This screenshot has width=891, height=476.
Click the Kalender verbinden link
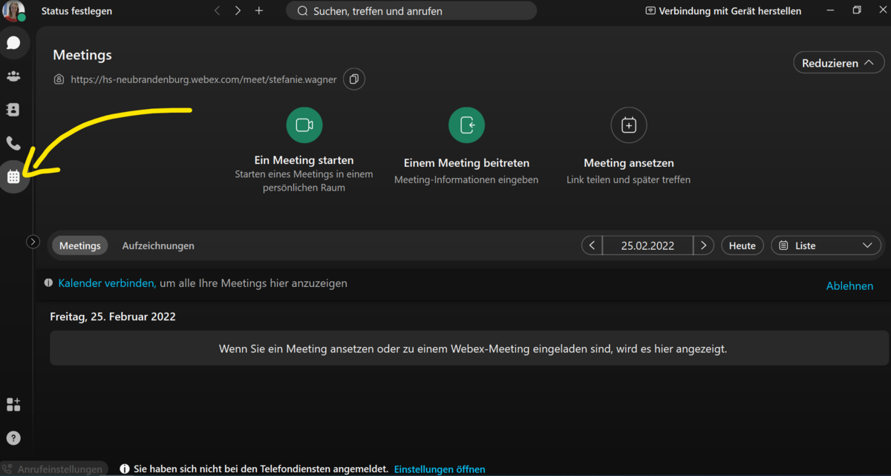coord(107,283)
